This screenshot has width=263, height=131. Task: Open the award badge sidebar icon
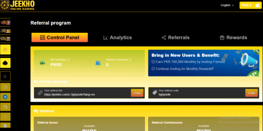point(5,117)
